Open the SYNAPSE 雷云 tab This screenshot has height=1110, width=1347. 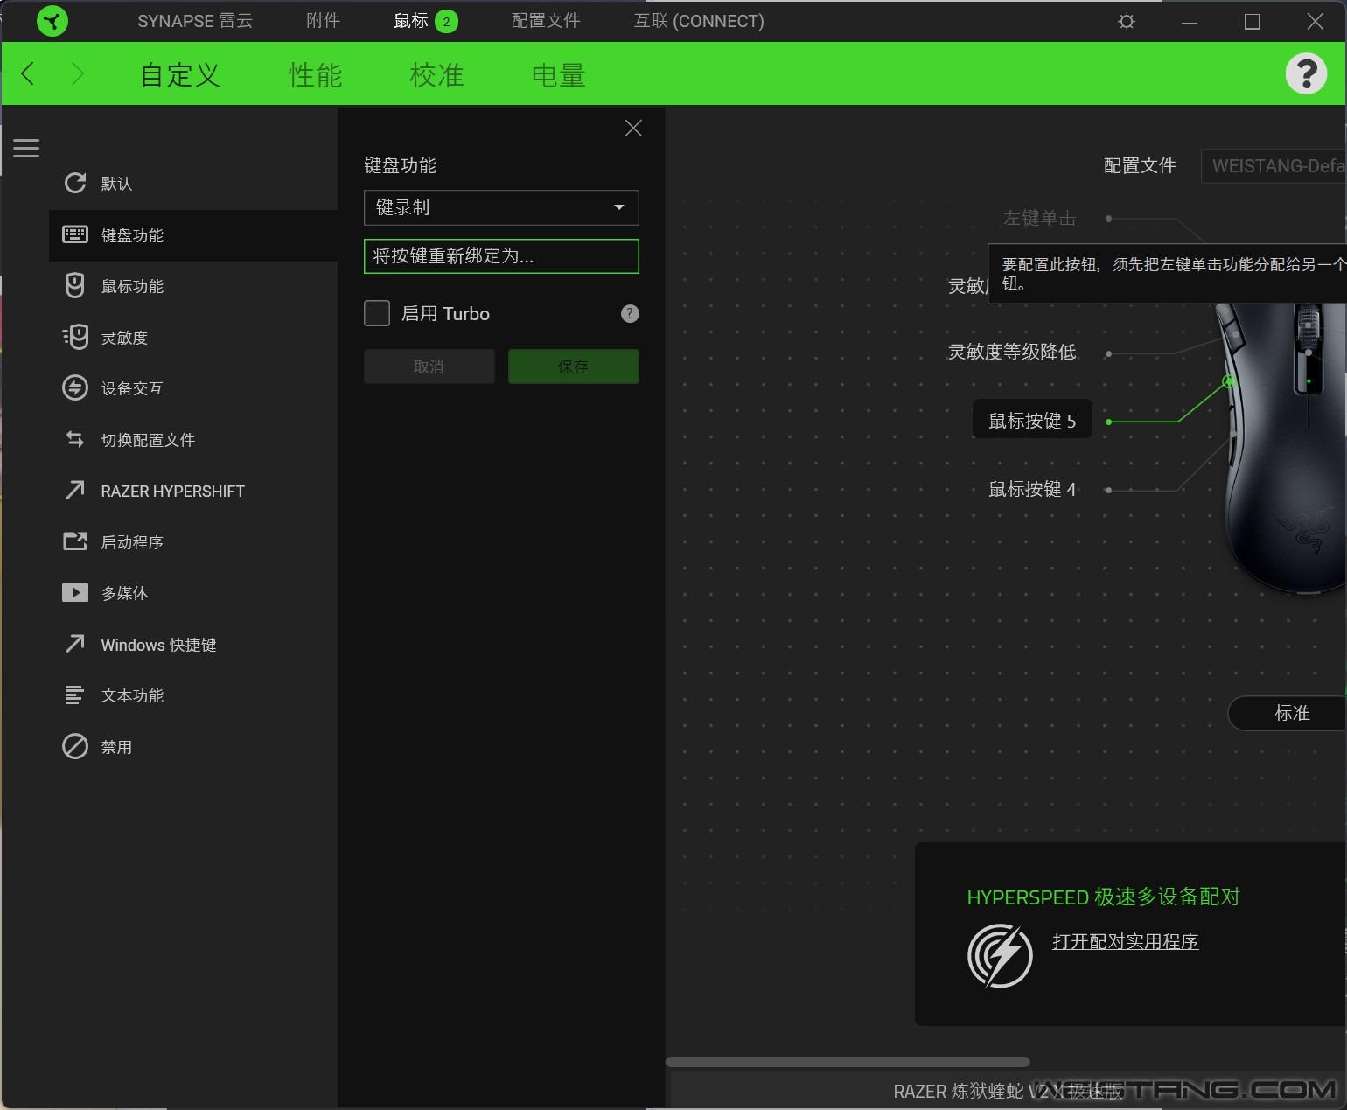click(195, 21)
